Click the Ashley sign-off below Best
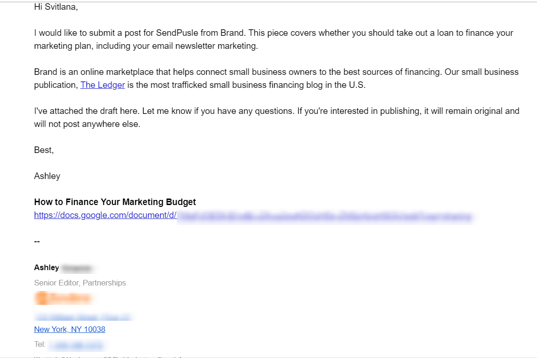This screenshot has height=358, width=537. (x=47, y=176)
